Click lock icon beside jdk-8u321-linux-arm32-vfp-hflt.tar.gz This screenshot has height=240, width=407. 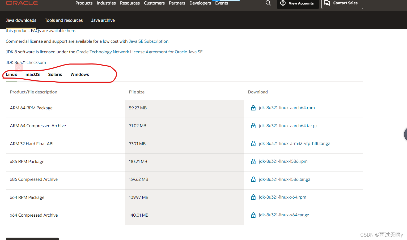point(253,143)
